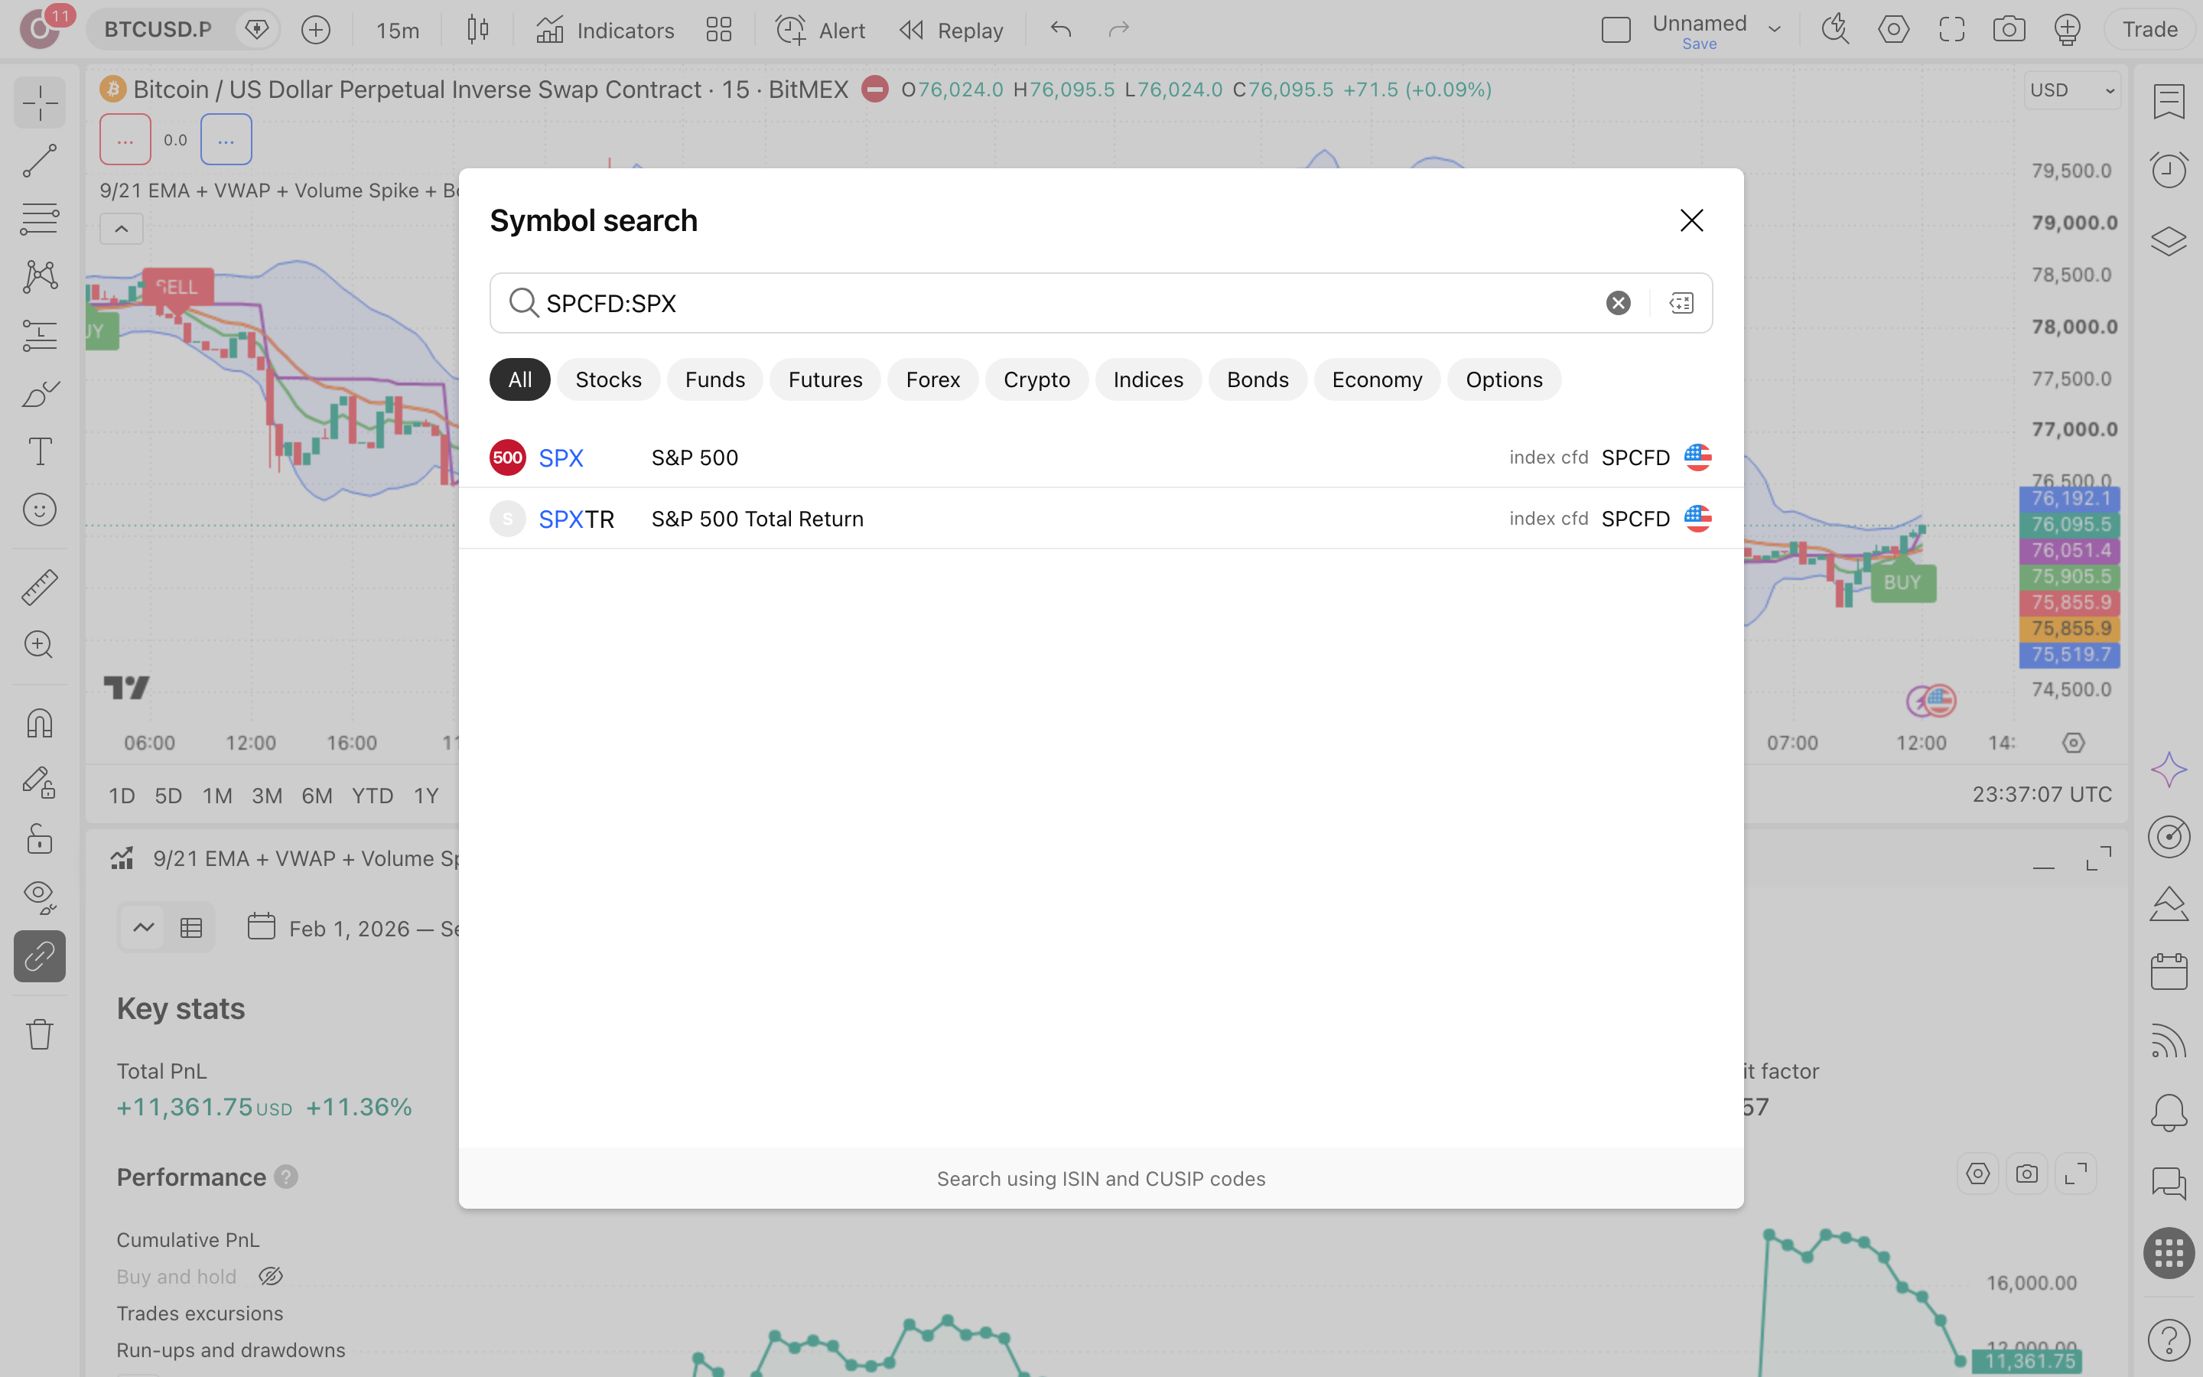
Task: Open the emoji sticker tool
Action: [x=39, y=510]
